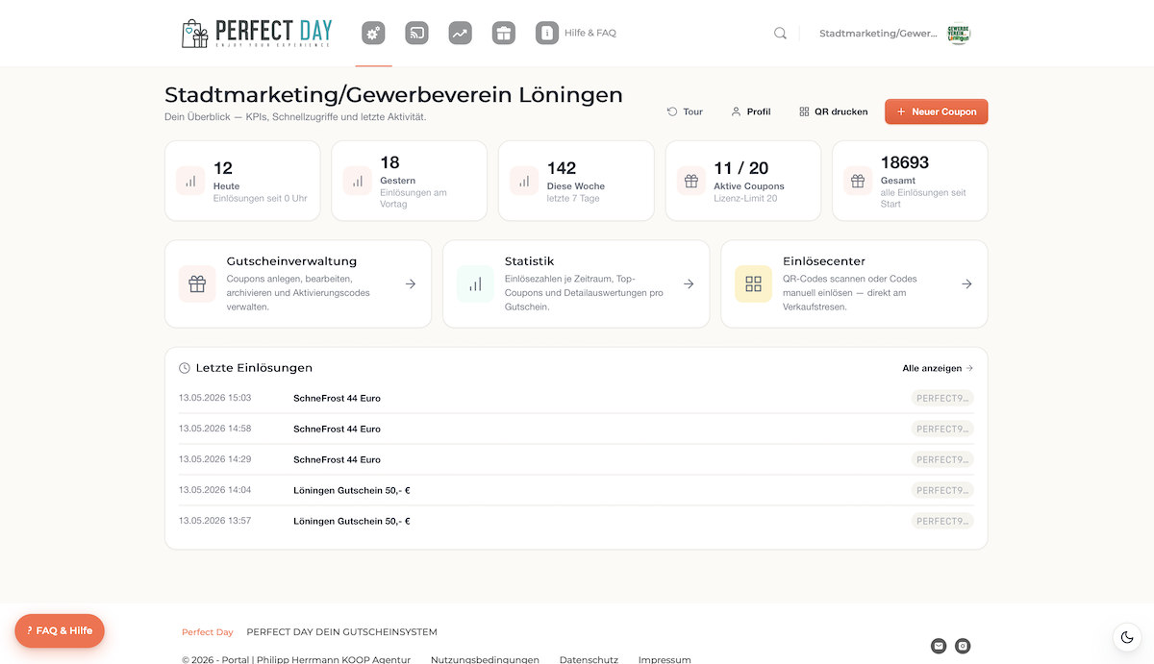Click the gift icon on Gesamt card
1154x664 pixels.
858,181
